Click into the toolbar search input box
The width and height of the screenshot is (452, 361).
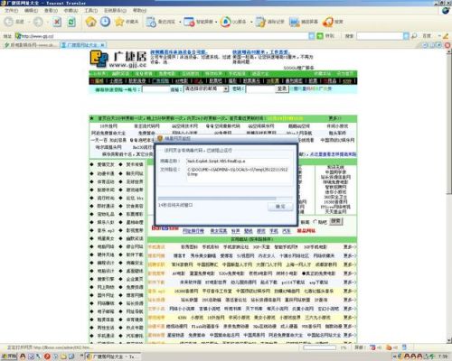380,36
